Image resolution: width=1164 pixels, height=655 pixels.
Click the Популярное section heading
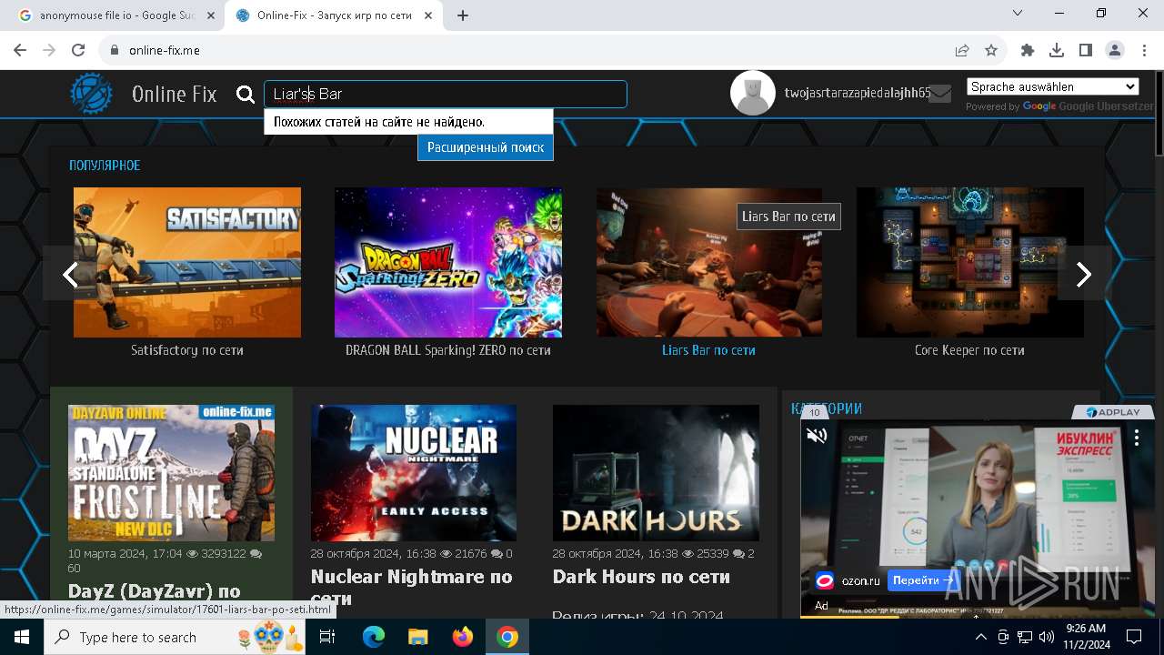click(x=105, y=166)
